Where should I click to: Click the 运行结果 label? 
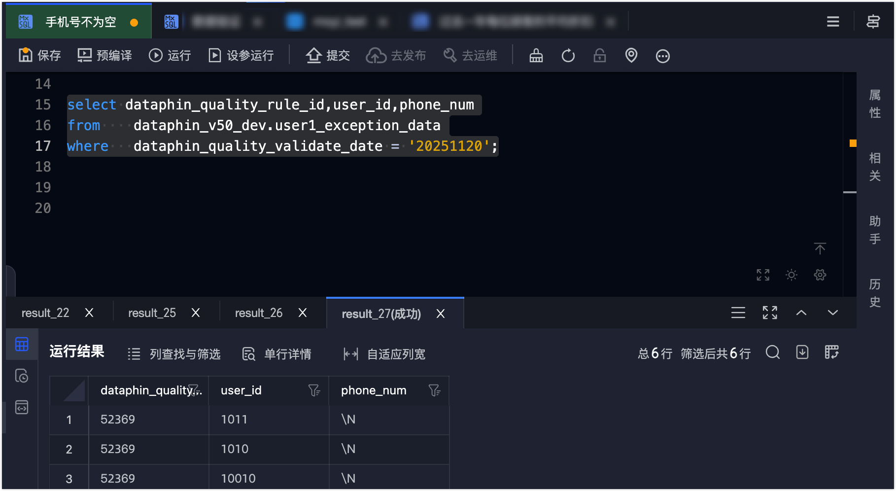[77, 351]
